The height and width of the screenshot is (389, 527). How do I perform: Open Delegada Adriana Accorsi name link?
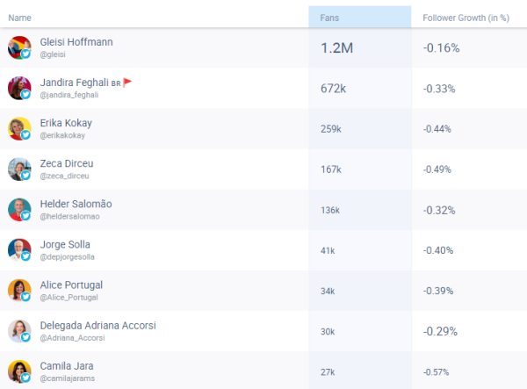click(97, 325)
